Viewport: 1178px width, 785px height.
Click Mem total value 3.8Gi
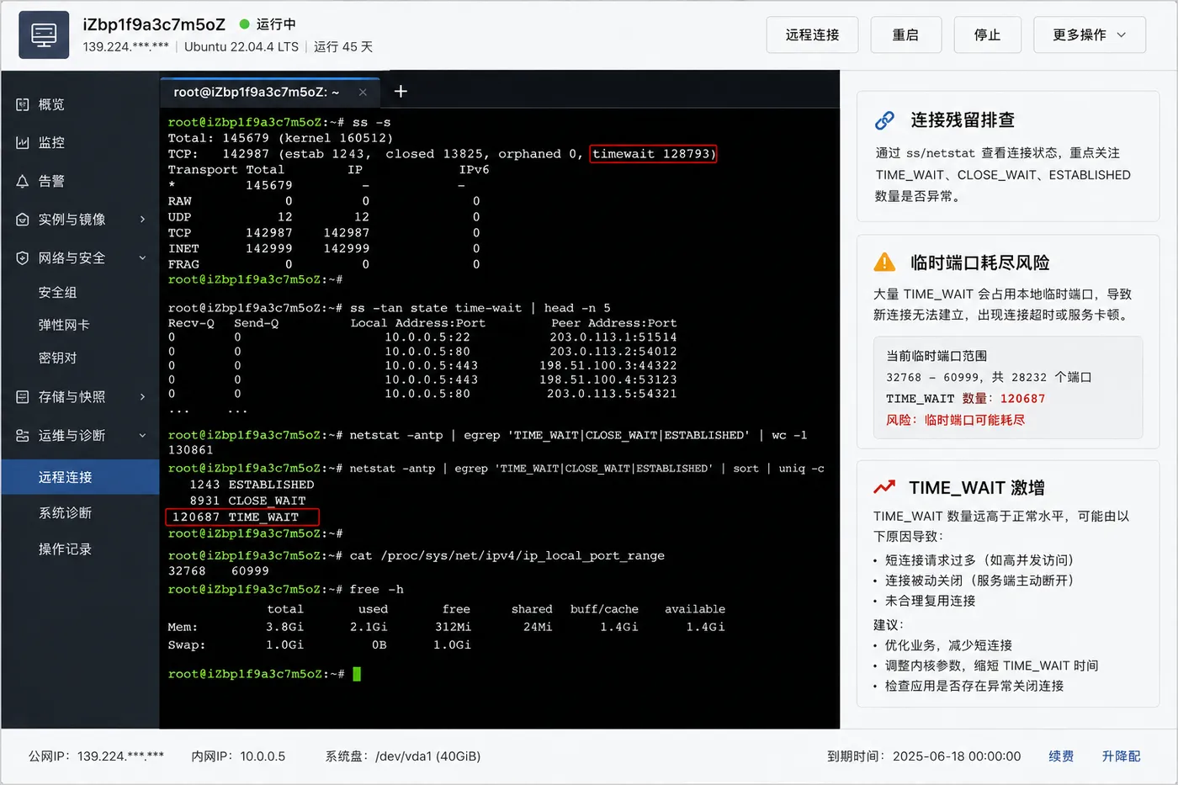click(x=284, y=627)
